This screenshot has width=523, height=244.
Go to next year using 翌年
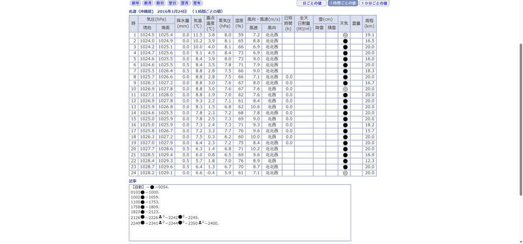(x=197, y=3)
